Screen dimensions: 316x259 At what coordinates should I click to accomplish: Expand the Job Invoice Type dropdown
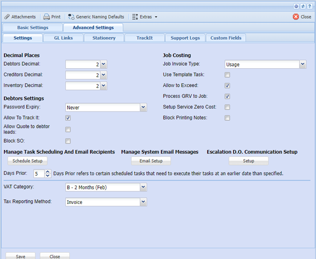pyautogui.click(x=302, y=64)
